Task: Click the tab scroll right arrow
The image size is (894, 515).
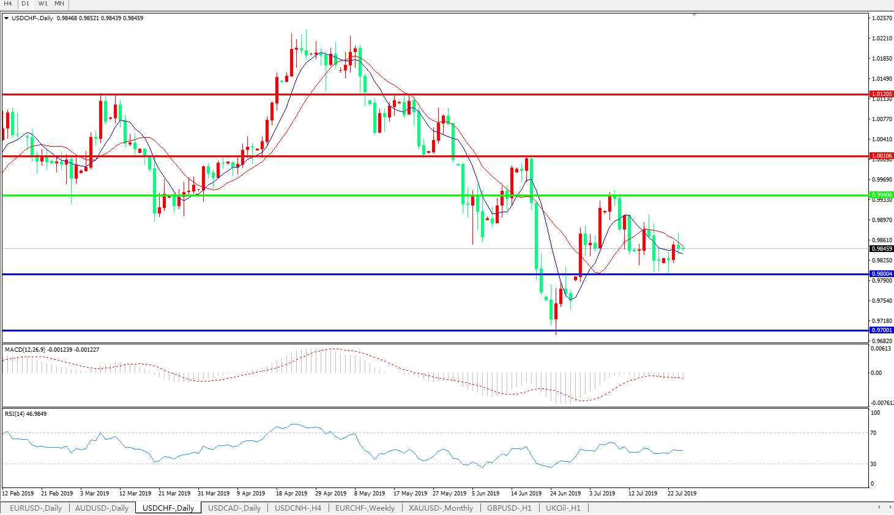Action: point(888,507)
